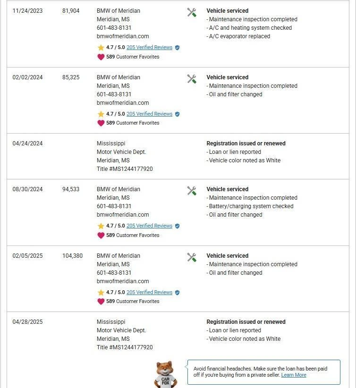Click the verified badge icon in 02/05/2025 entry
The image size is (356, 388).
pyautogui.click(x=177, y=293)
